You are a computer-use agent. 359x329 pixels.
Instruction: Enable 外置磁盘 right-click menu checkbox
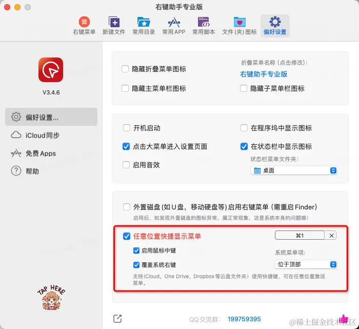coord(127,207)
